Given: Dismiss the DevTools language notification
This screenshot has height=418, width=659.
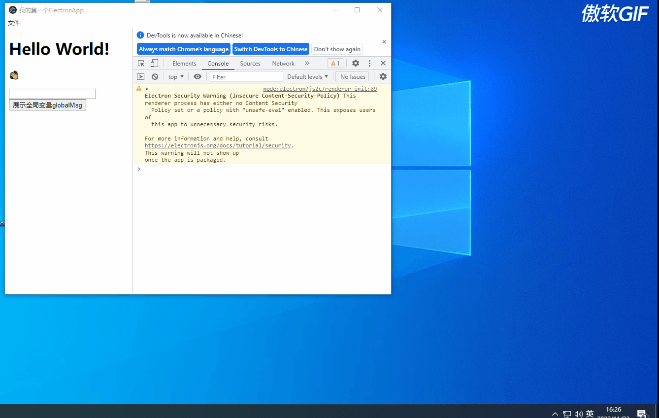Looking at the screenshot, I should coord(384,42).
